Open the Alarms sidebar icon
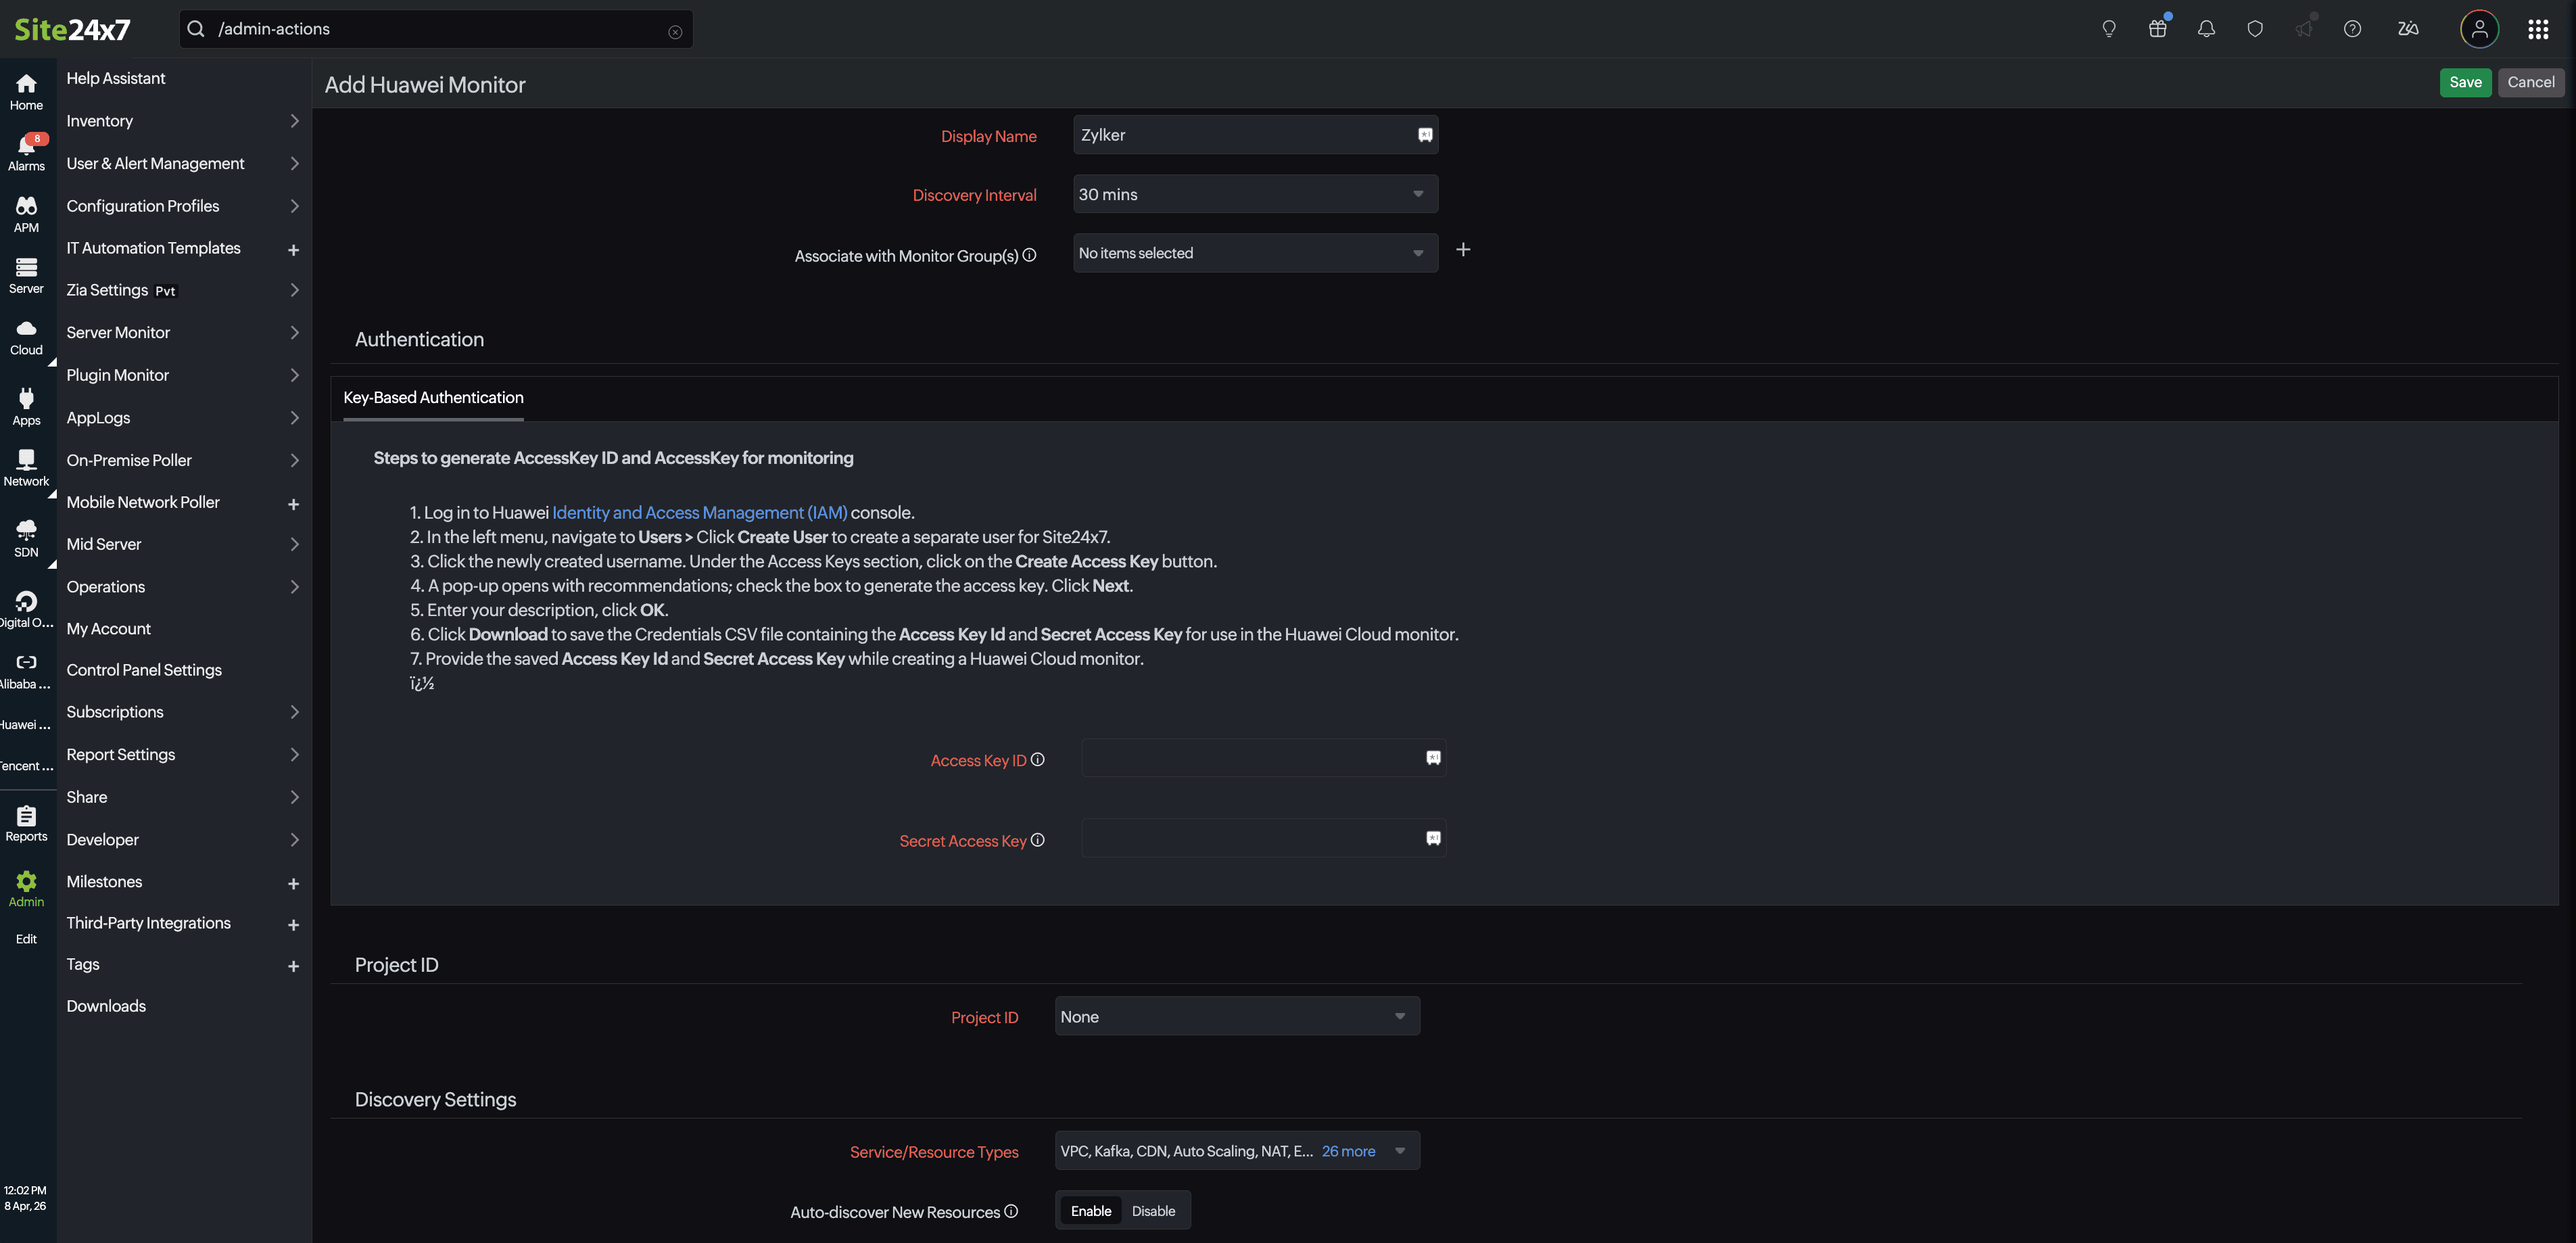Image resolution: width=2576 pixels, height=1243 pixels. click(x=26, y=151)
